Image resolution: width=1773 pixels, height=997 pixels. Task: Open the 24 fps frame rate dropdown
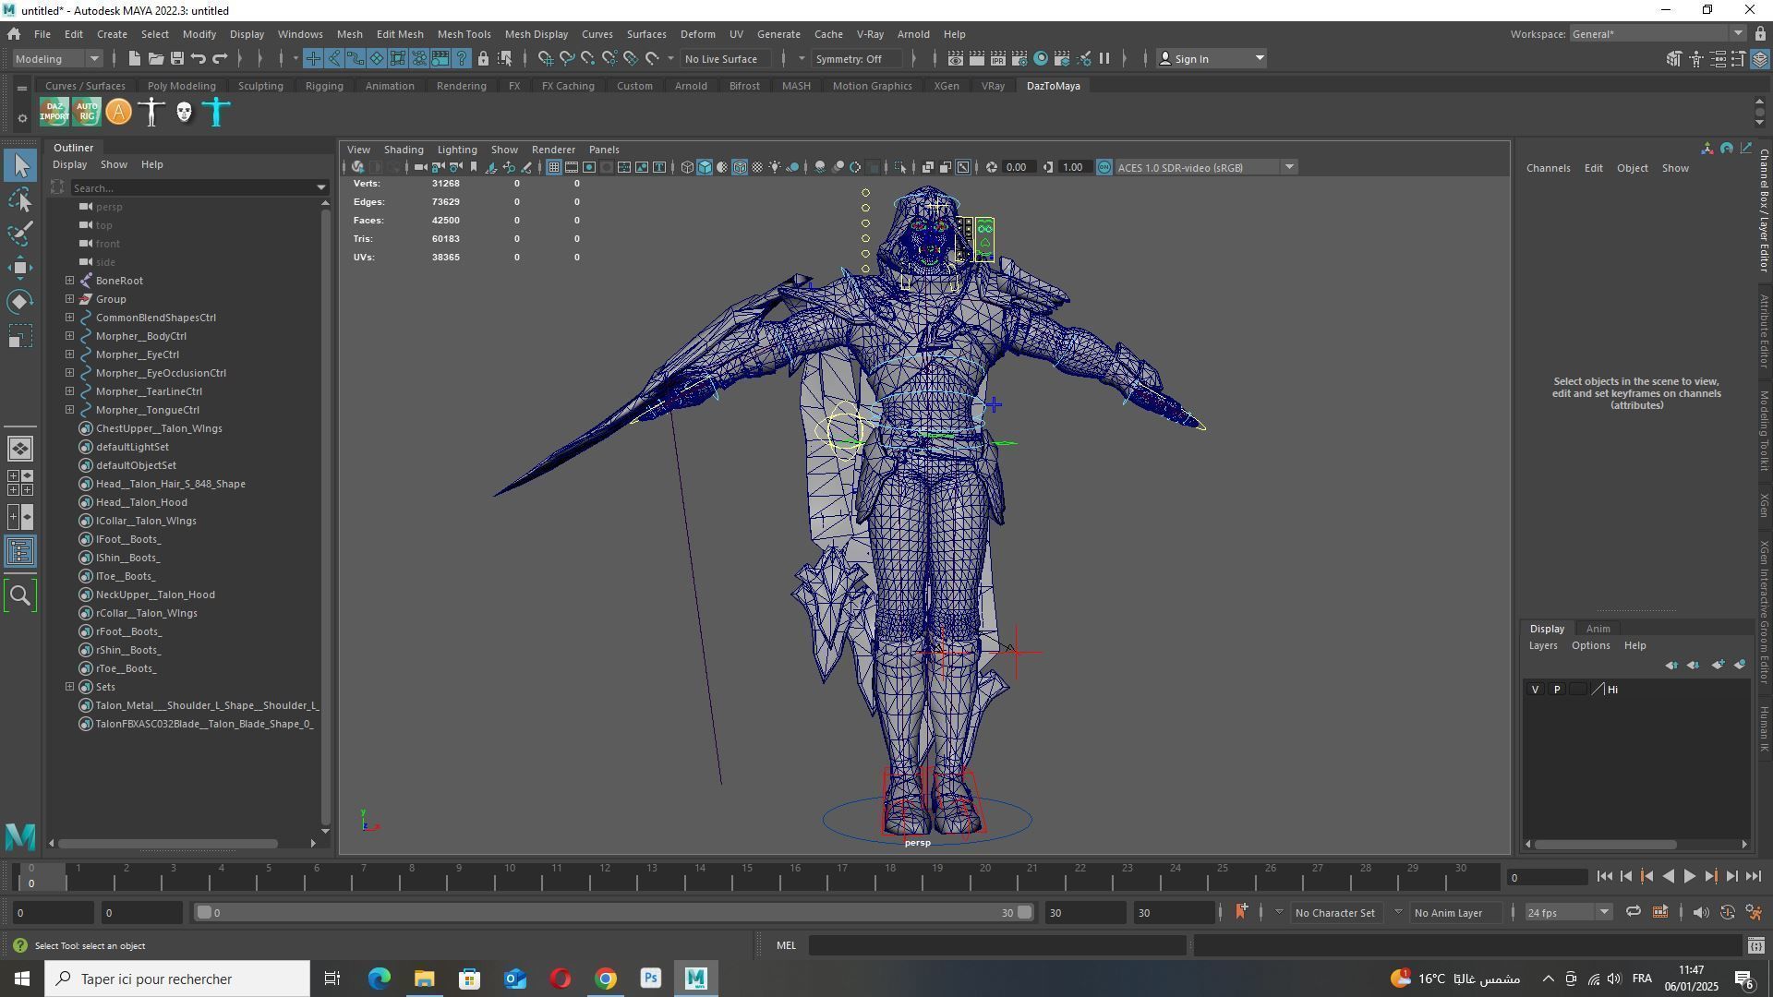click(x=1568, y=912)
